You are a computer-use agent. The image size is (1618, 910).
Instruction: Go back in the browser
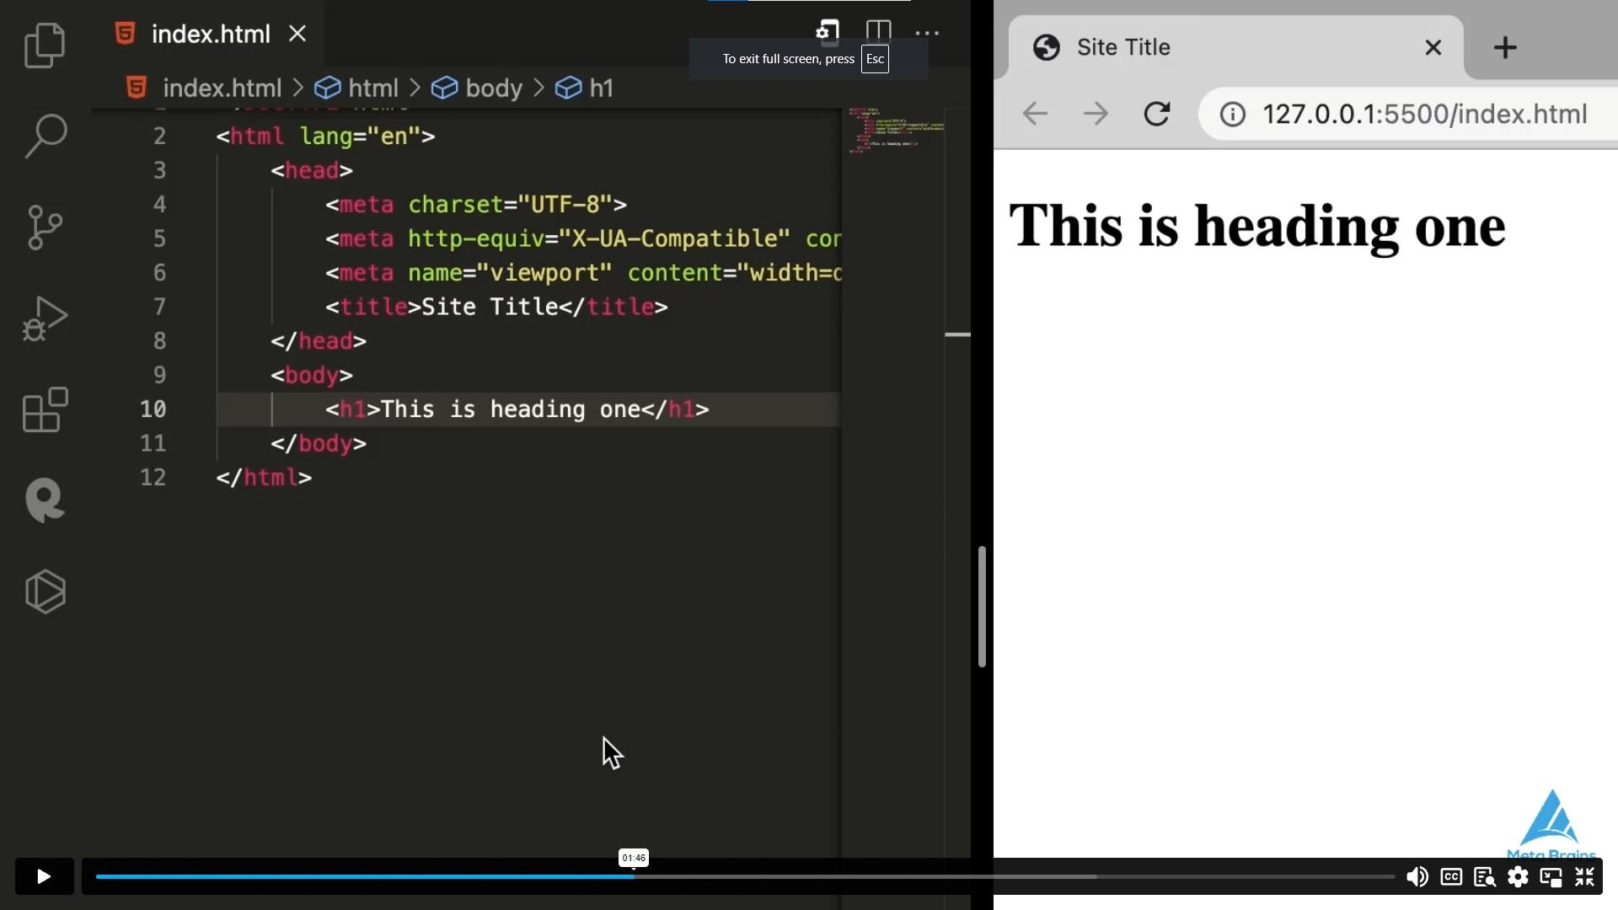coord(1035,114)
